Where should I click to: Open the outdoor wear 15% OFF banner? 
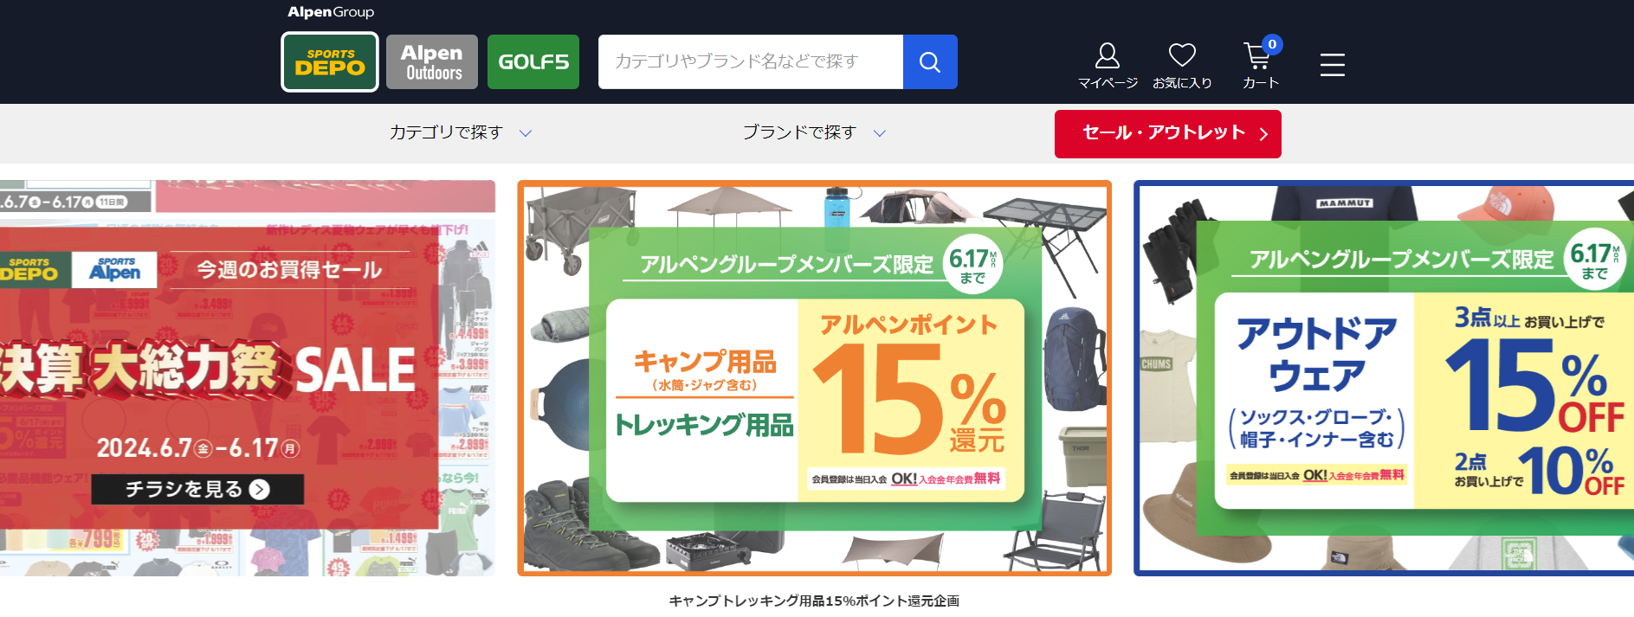tap(1384, 378)
